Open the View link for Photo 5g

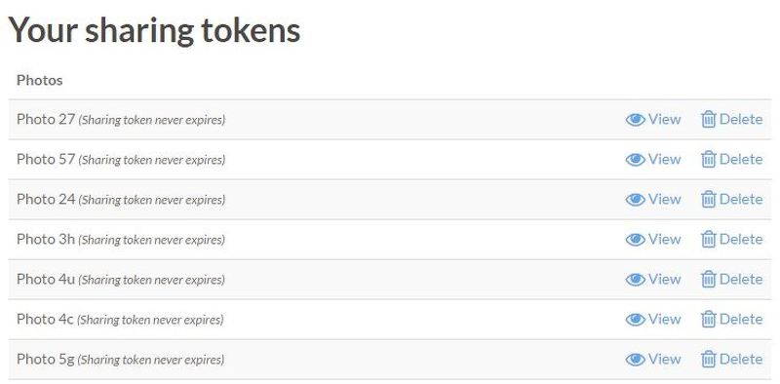653,359
